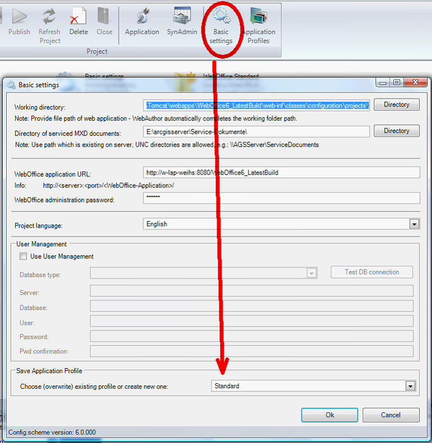Click the Pwd confirmation input field
The height and width of the screenshot is (443, 432).
pos(252,351)
